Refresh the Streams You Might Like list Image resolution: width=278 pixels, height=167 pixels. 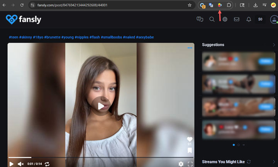pyautogui.click(x=249, y=162)
